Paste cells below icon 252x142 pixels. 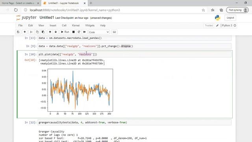pyautogui.click(x=43, y=32)
